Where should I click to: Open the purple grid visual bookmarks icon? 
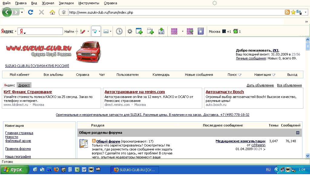click(174, 31)
